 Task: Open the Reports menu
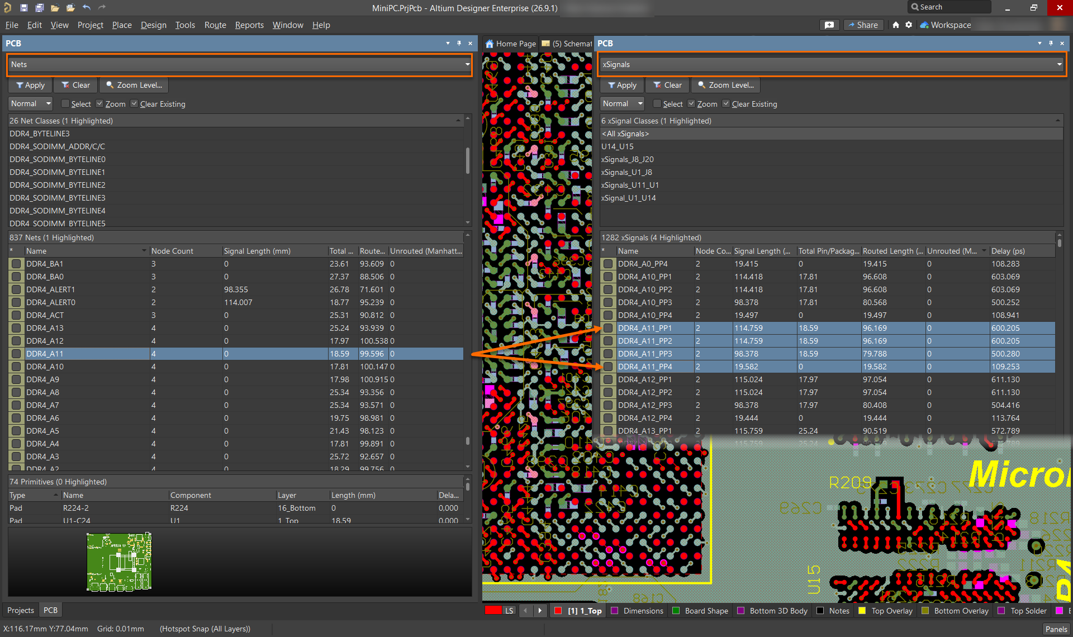249,25
